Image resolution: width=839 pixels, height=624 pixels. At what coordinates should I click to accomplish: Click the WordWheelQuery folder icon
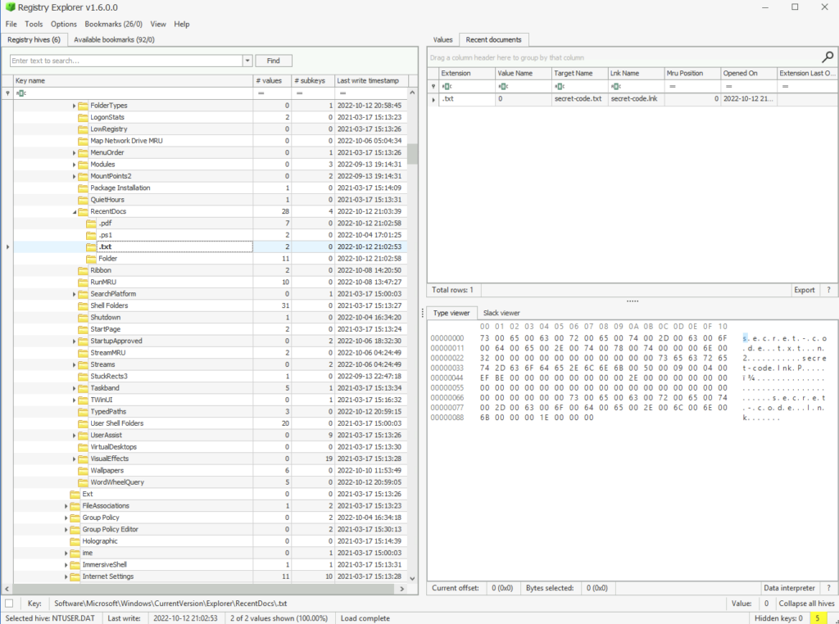pyautogui.click(x=83, y=482)
